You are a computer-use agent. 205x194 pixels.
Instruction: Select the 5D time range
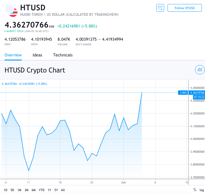coord(12,190)
